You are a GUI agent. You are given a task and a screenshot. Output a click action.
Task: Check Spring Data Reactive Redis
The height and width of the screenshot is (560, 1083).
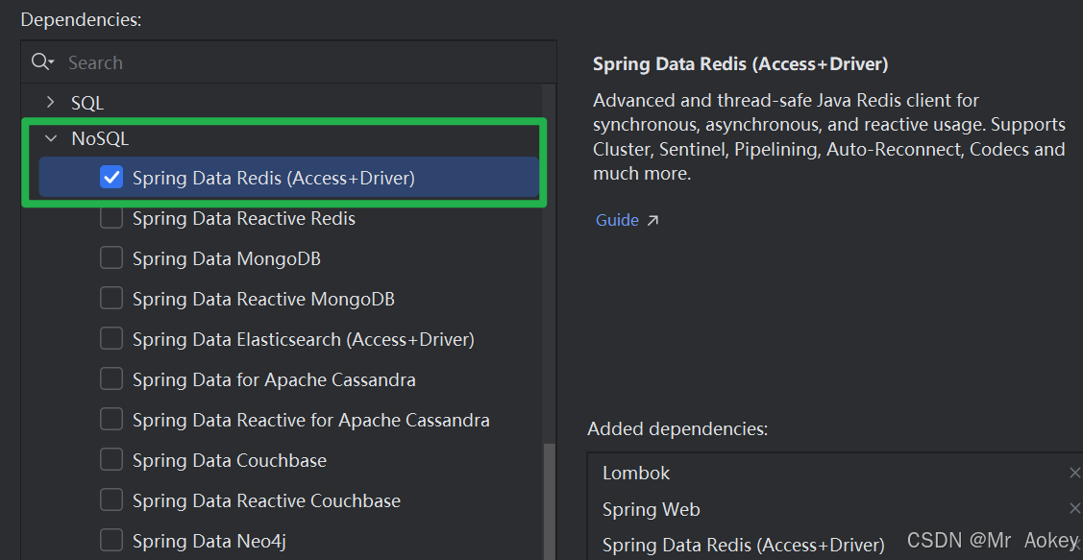click(111, 218)
